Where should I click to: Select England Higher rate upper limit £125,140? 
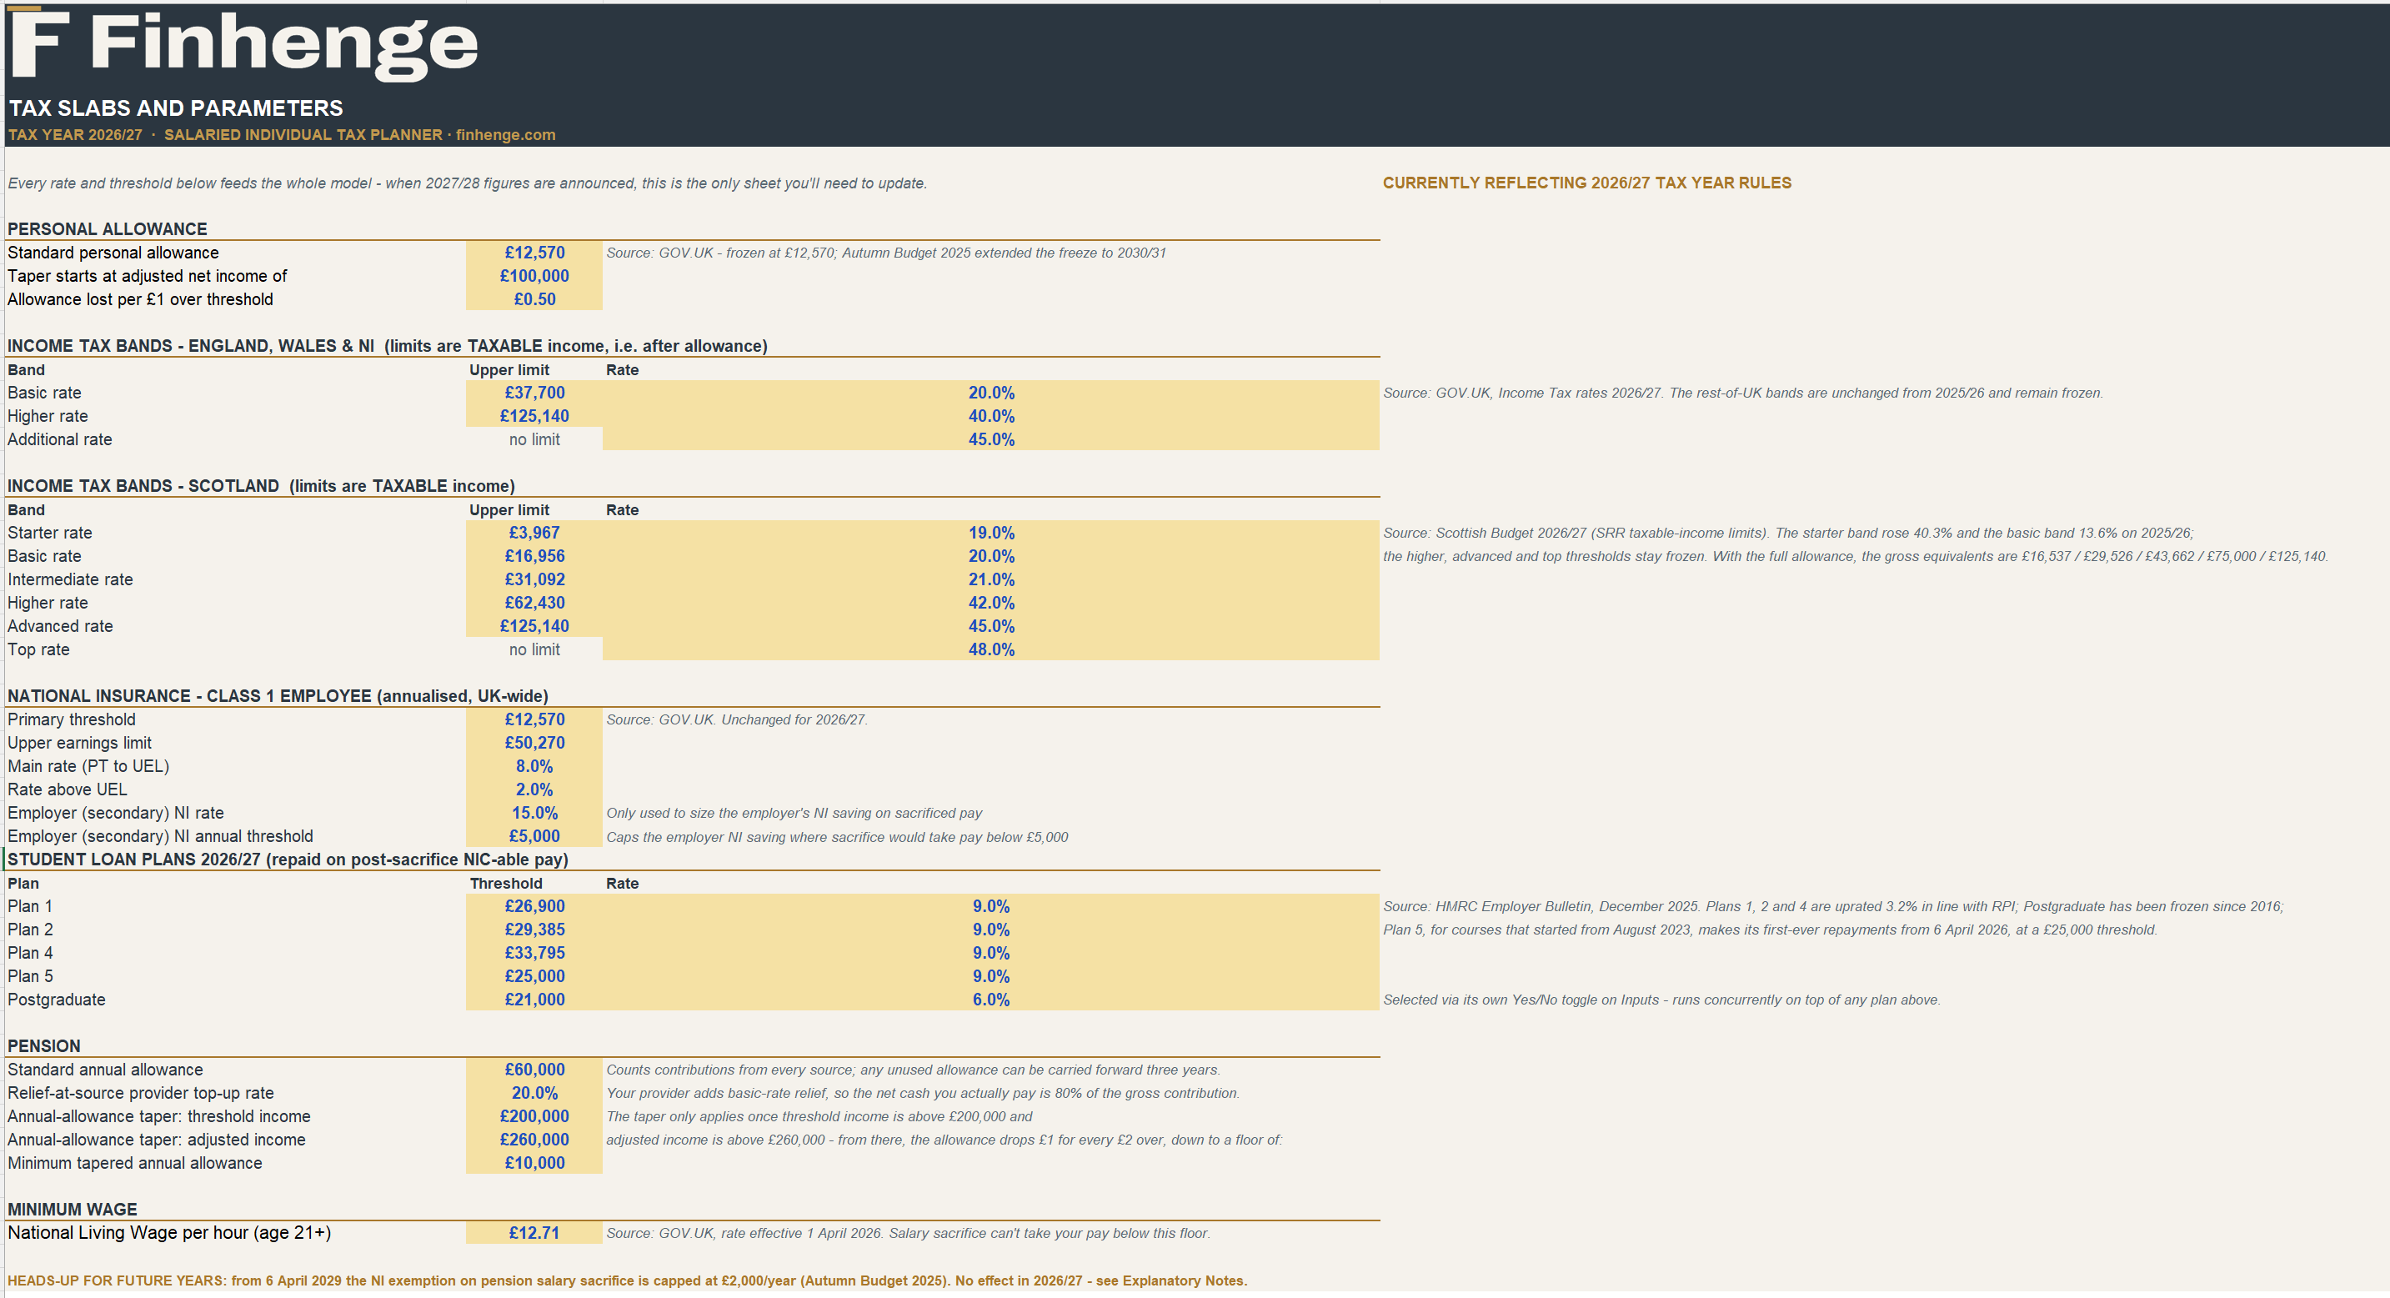pos(534,416)
